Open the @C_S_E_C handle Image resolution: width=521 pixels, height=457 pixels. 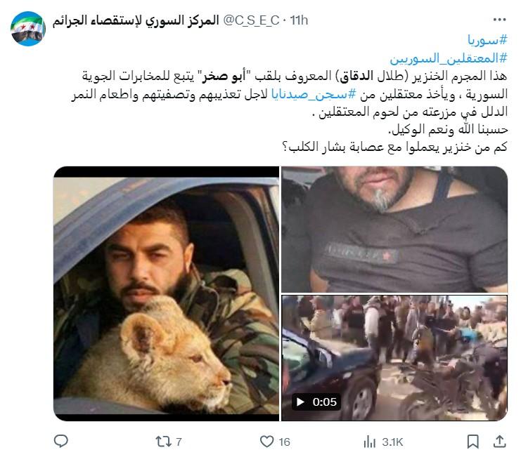pyautogui.click(x=251, y=20)
